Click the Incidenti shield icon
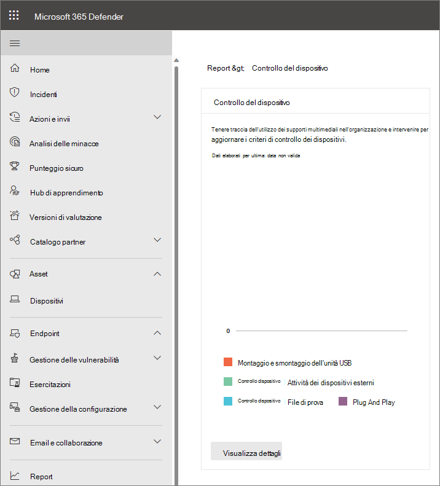This screenshot has width=440, height=486. point(15,92)
